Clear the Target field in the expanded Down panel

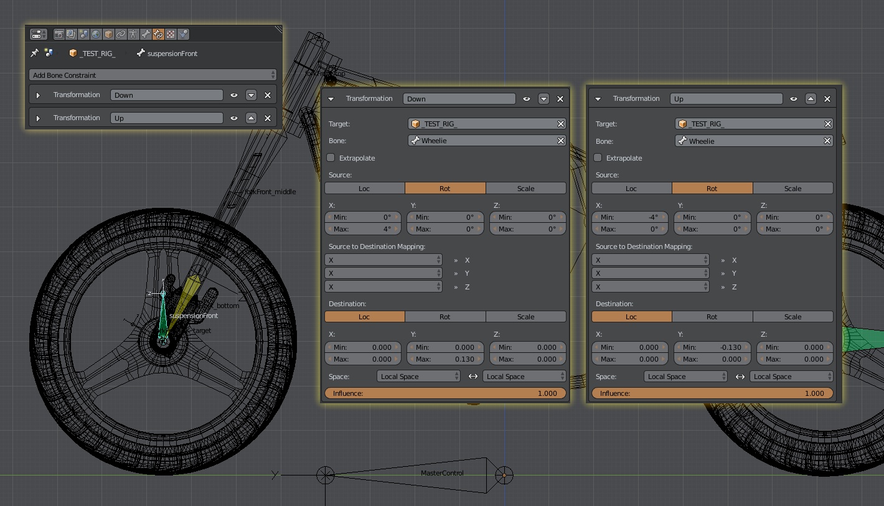(x=561, y=124)
